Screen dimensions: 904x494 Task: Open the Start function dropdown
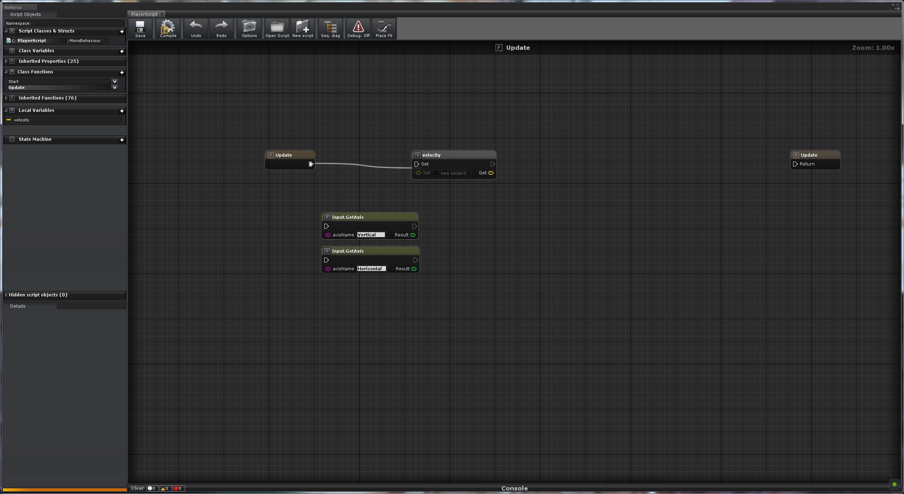point(114,81)
